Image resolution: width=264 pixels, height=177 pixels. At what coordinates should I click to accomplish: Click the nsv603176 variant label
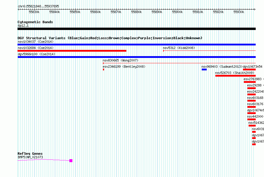[255, 104]
